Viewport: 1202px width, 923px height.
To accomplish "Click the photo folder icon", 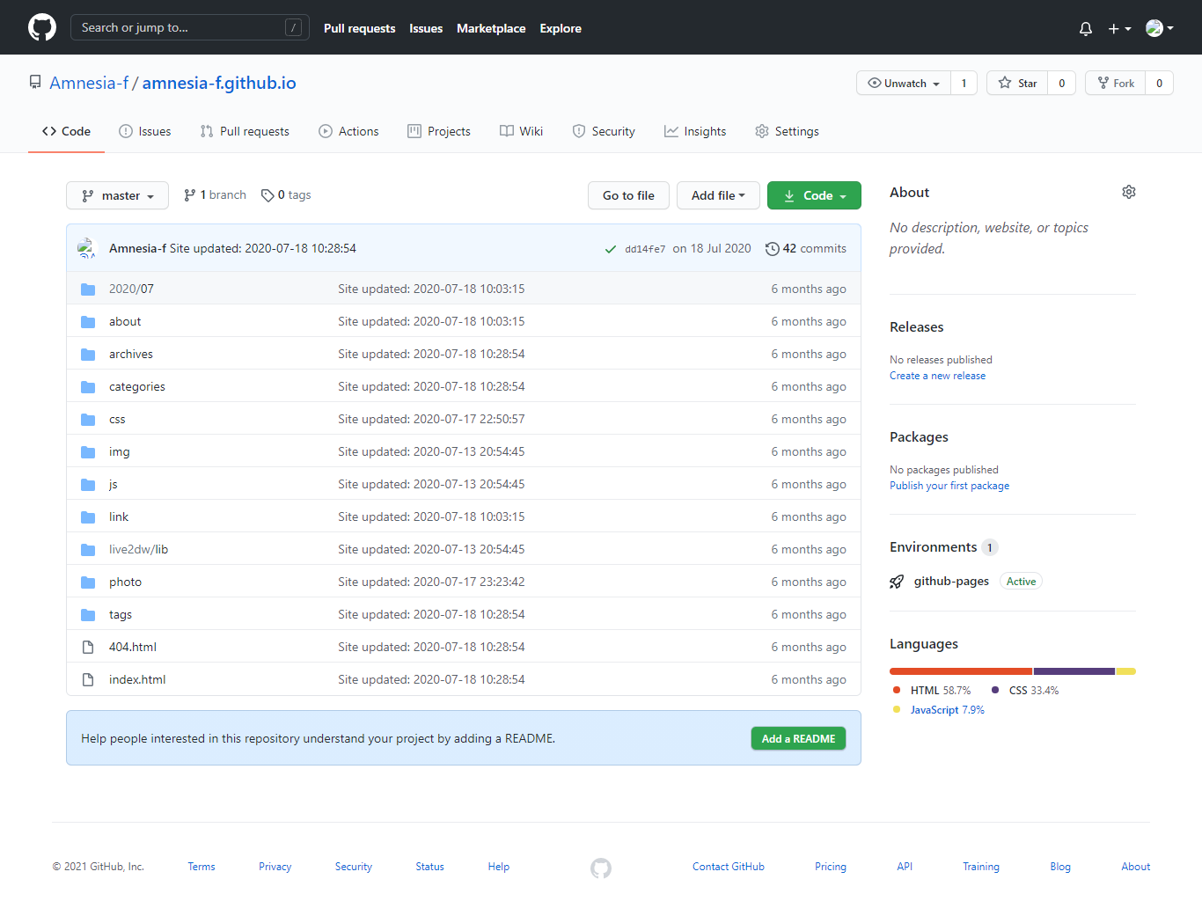I will [88, 582].
